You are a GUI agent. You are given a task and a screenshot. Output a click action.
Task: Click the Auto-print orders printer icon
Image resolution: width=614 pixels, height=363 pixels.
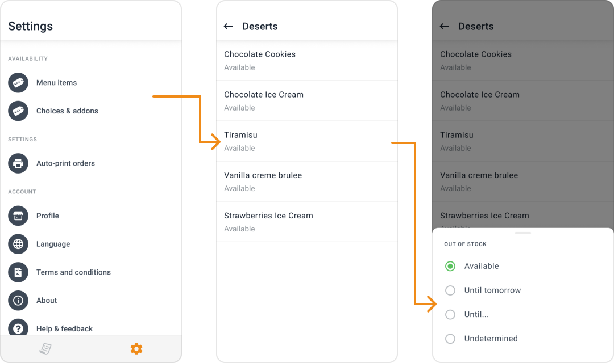pos(18,163)
